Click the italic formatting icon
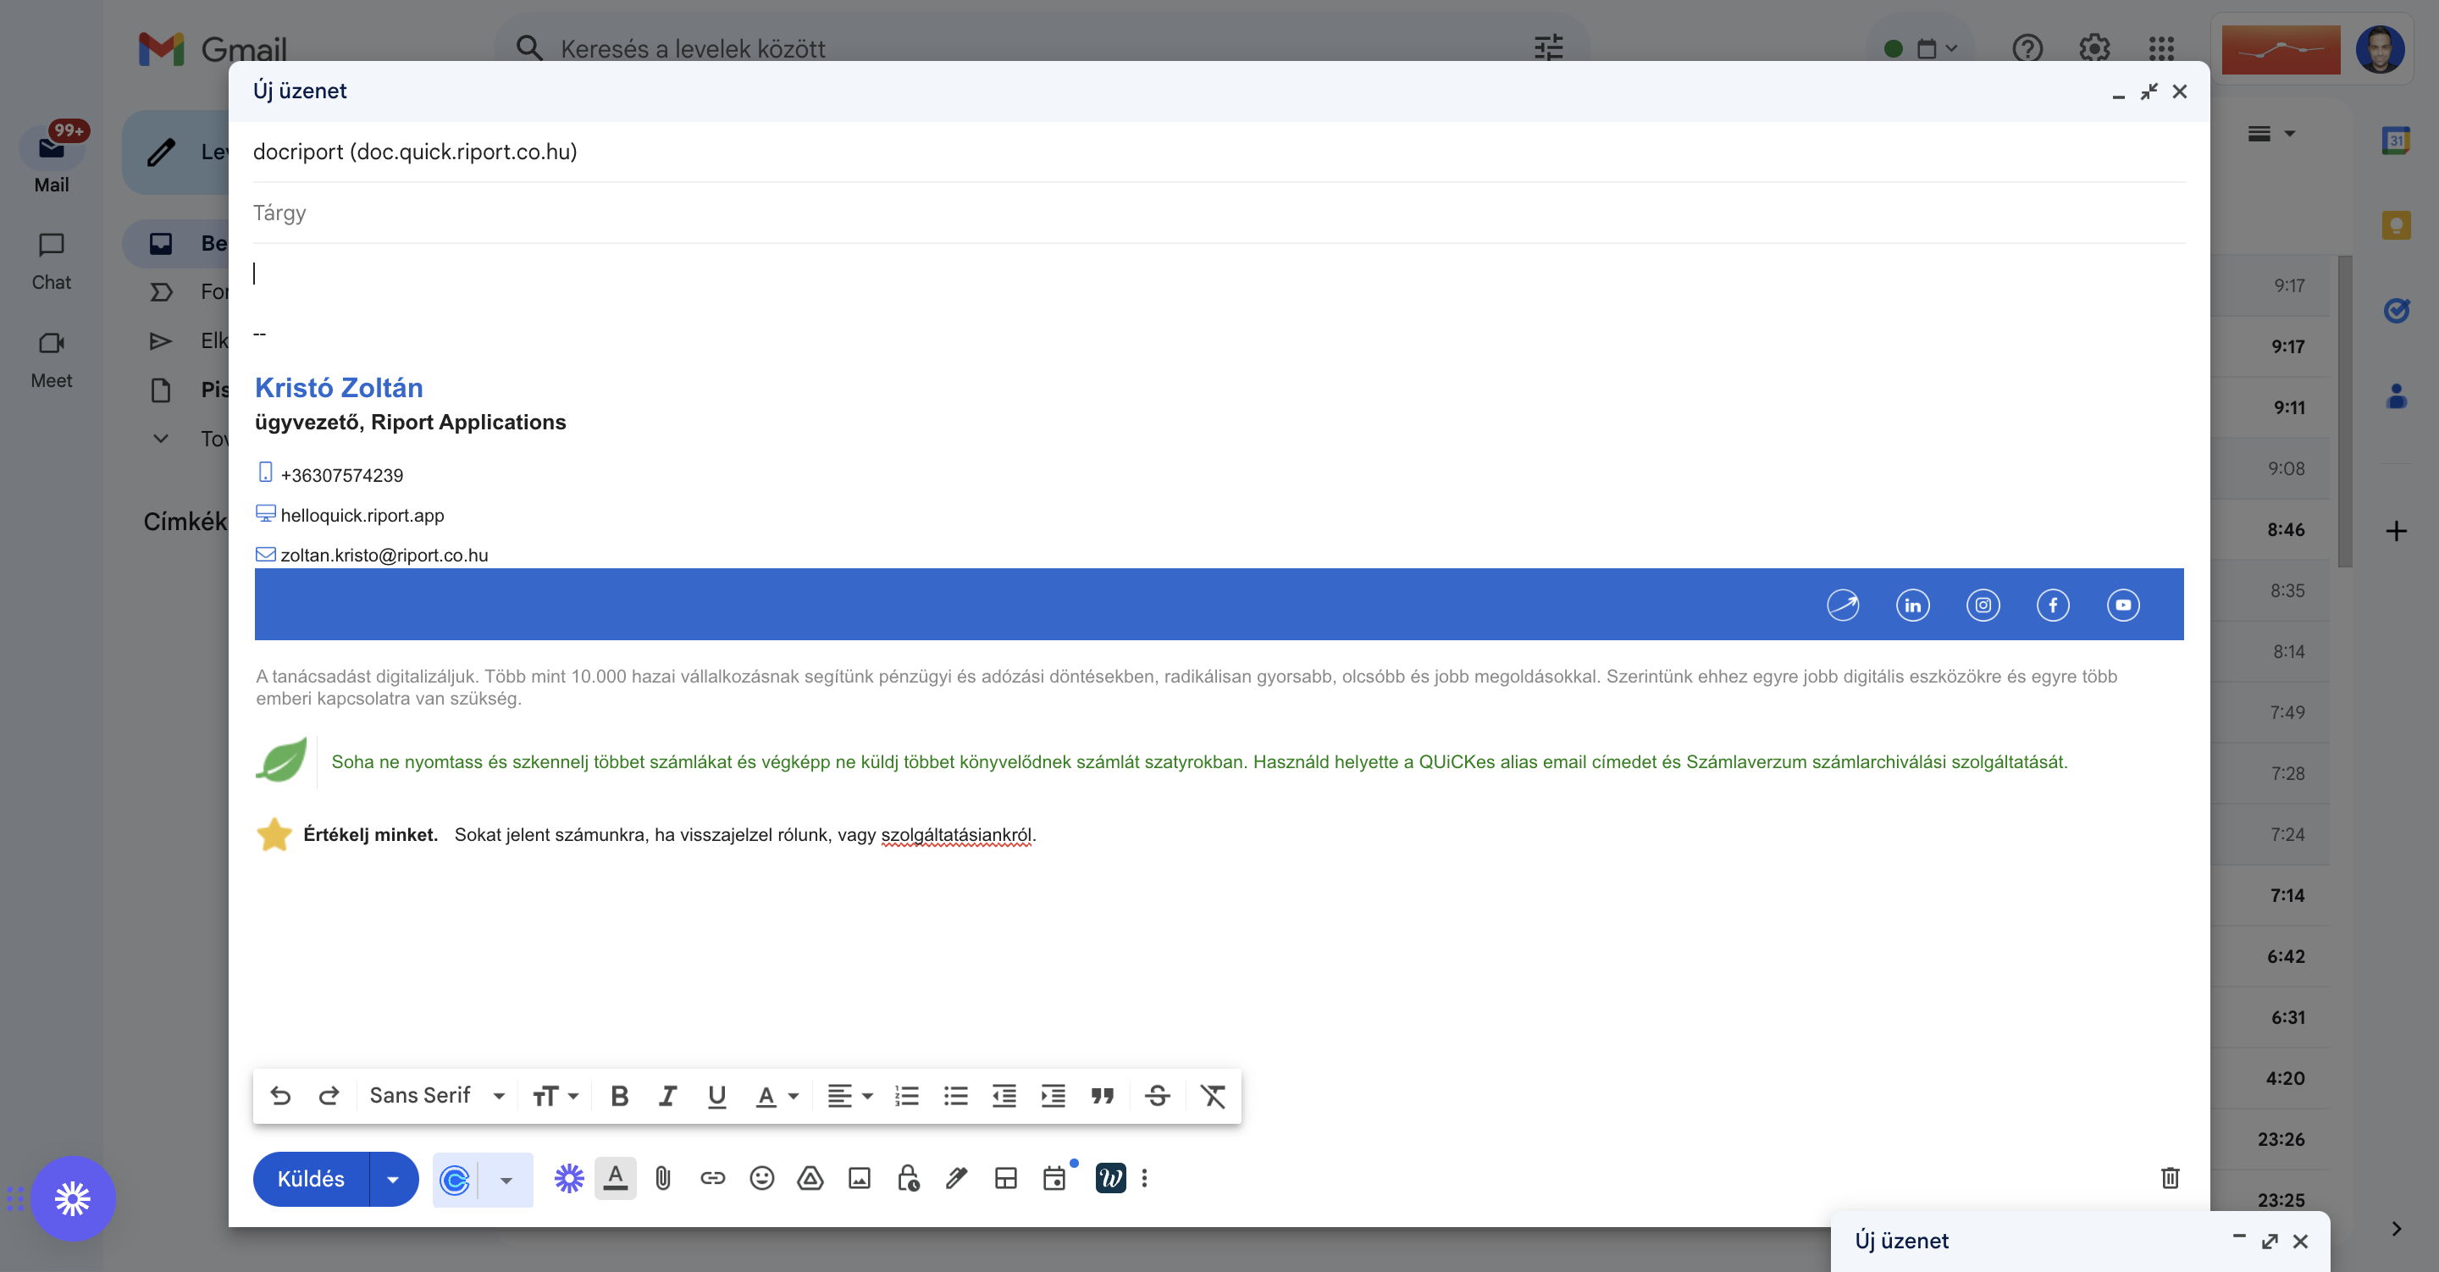Viewport: 2439px width, 1272px height. coord(666,1096)
